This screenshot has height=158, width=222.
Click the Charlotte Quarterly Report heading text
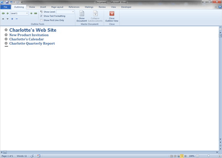tap(32, 43)
